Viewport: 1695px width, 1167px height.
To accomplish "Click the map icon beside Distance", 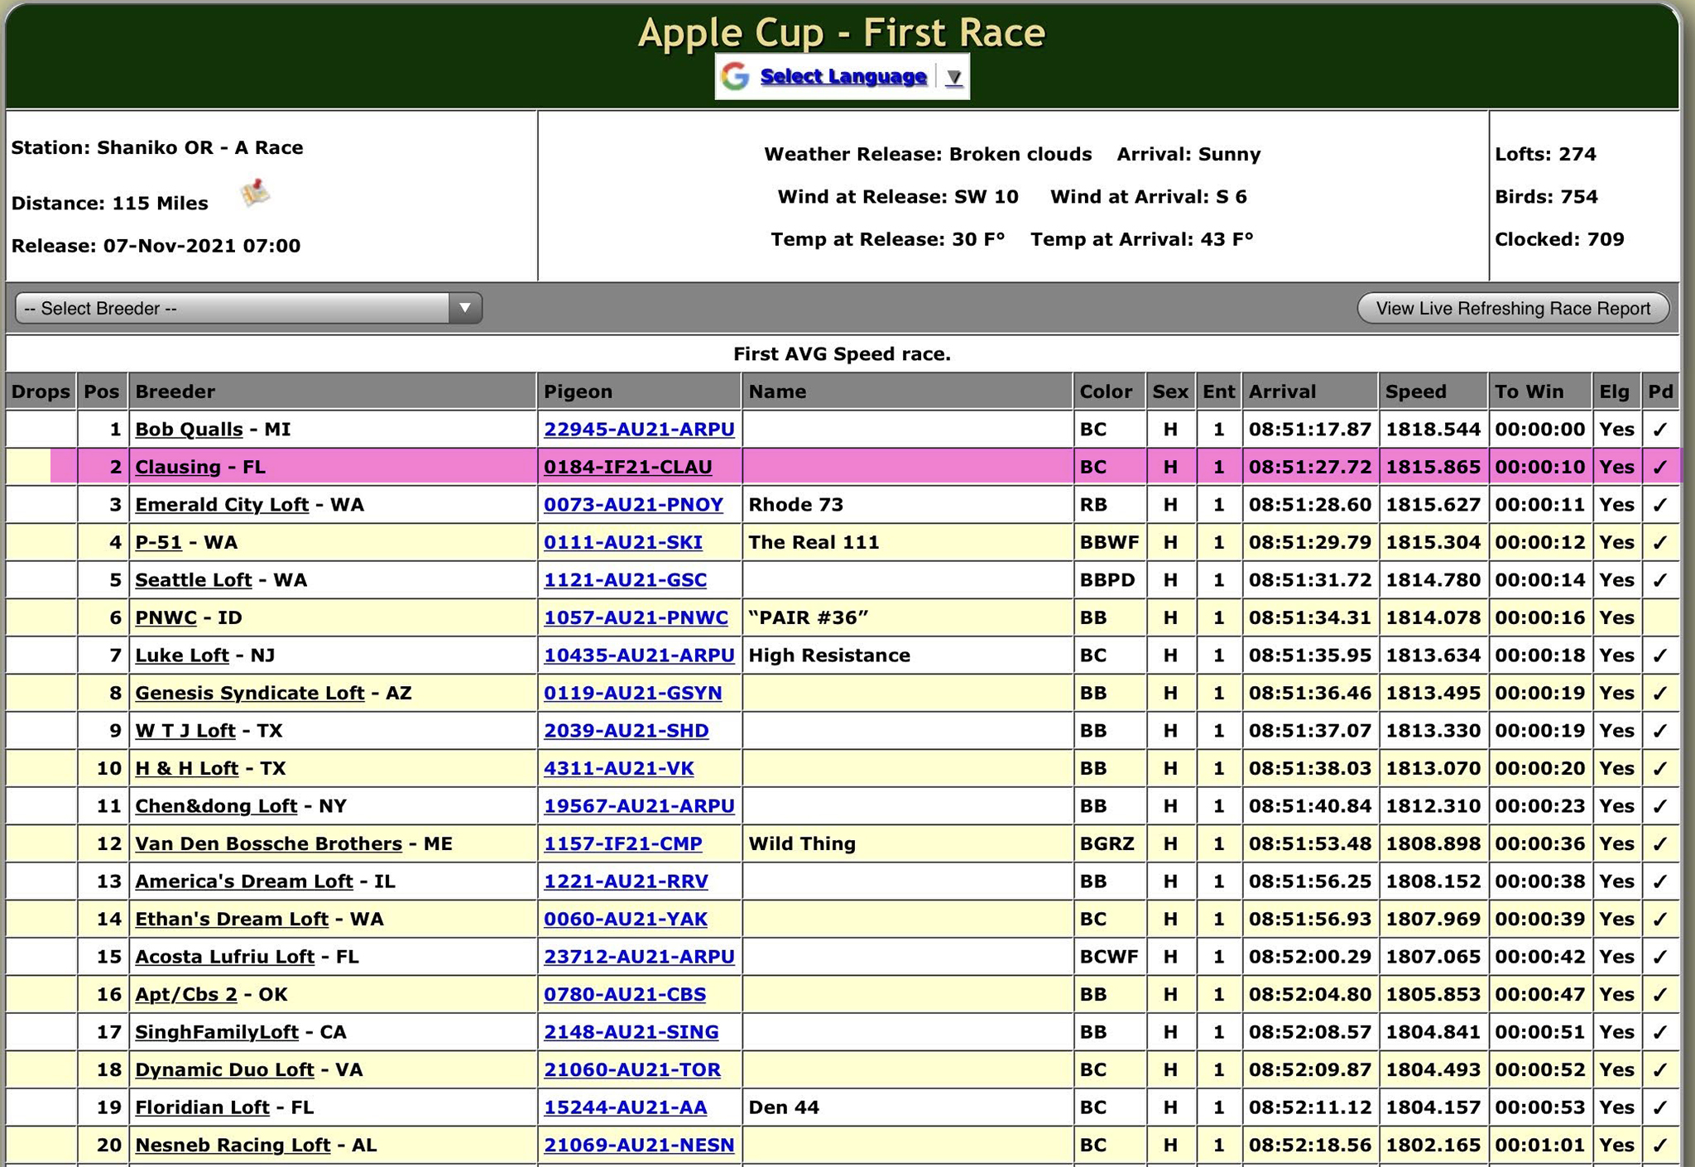I will click(x=255, y=194).
